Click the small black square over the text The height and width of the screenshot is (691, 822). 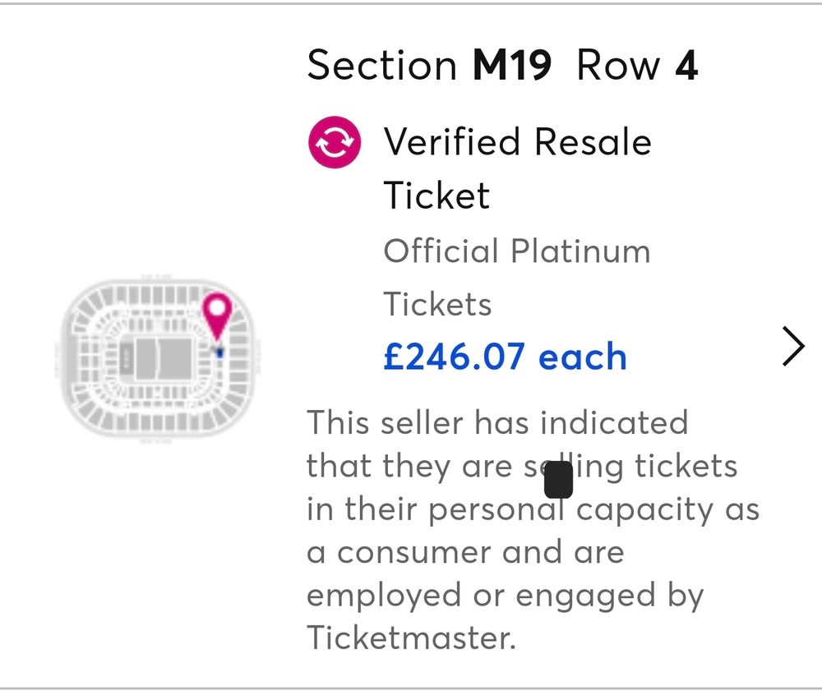point(558,480)
